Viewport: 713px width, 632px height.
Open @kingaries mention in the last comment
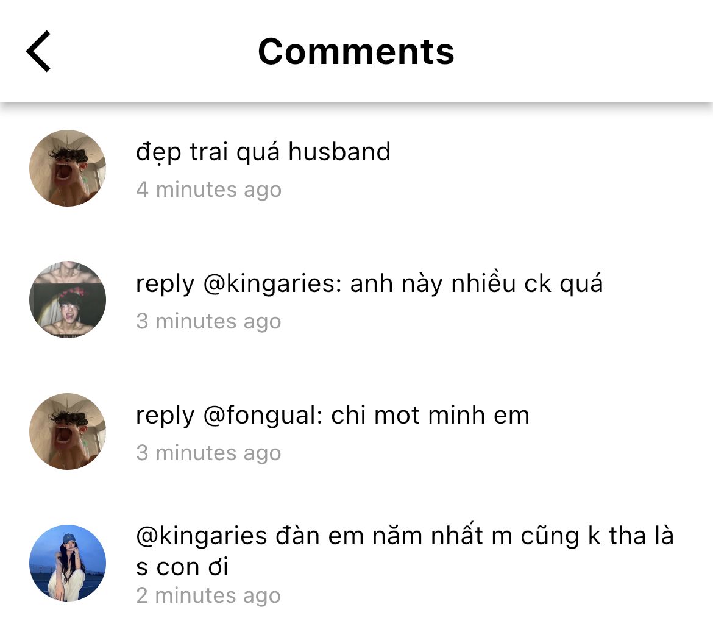pos(202,536)
